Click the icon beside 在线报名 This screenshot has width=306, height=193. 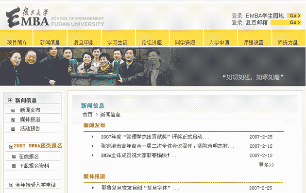tap(14, 157)
